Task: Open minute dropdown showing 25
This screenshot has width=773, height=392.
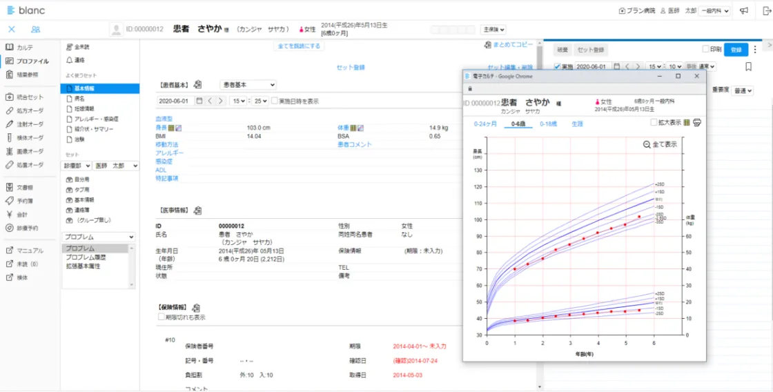Action: click(260, 101)
